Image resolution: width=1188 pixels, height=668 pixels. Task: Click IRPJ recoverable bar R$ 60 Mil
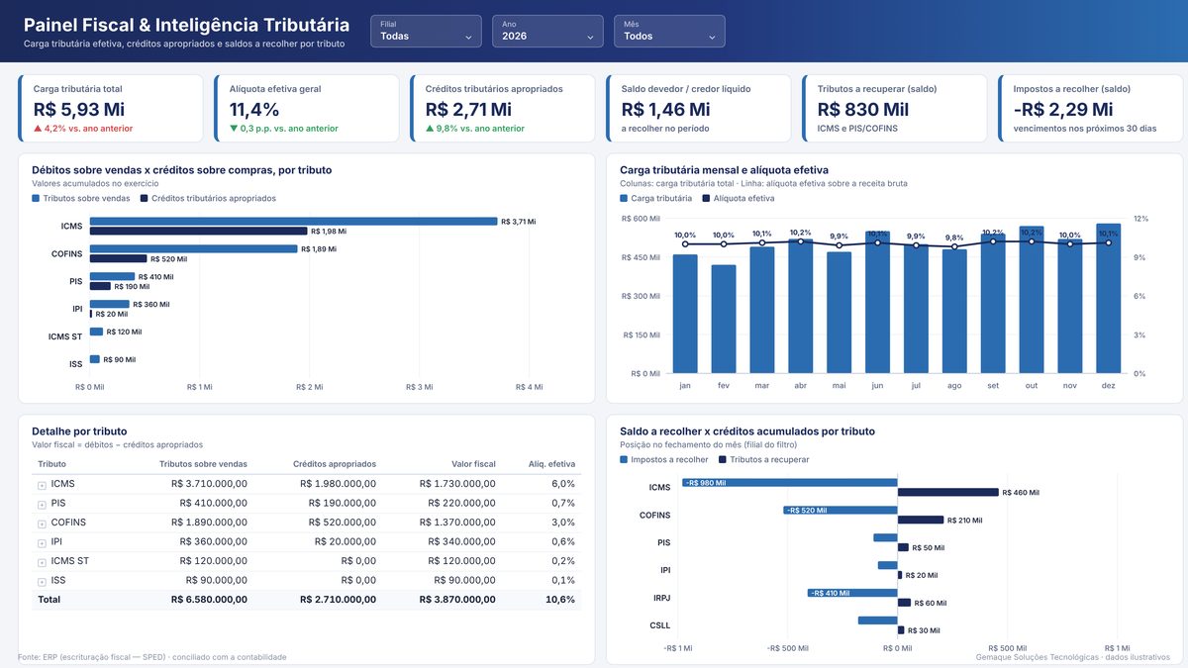[904, 602]
